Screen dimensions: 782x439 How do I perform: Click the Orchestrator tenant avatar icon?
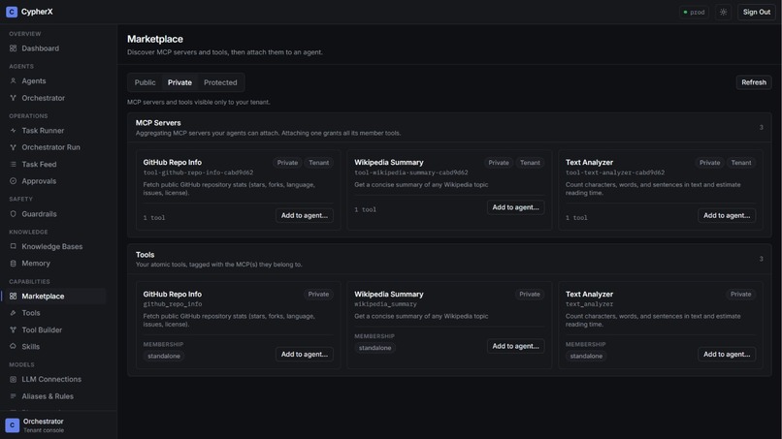(12, 425)
